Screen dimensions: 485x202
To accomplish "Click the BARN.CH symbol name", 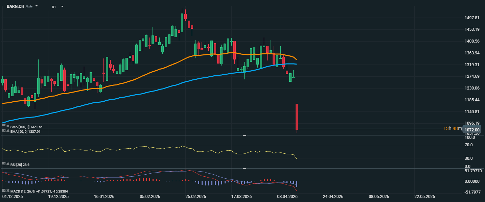I will [x=15, y=6].
